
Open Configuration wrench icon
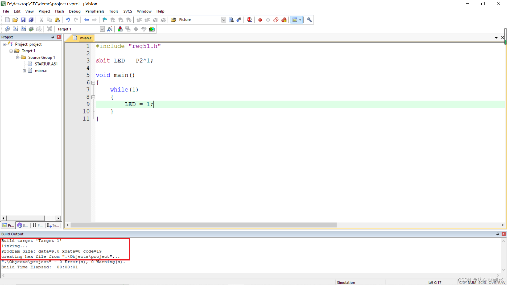[x=309, y=20]
